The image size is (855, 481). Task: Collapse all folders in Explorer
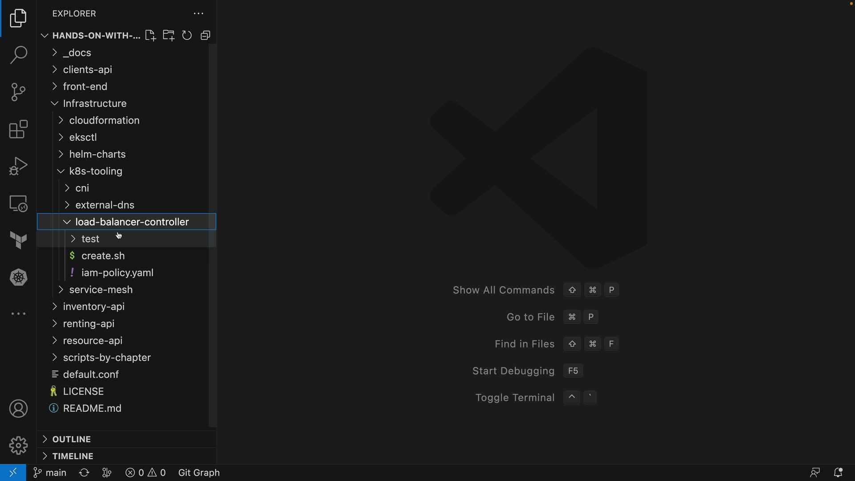pos(205,36)
